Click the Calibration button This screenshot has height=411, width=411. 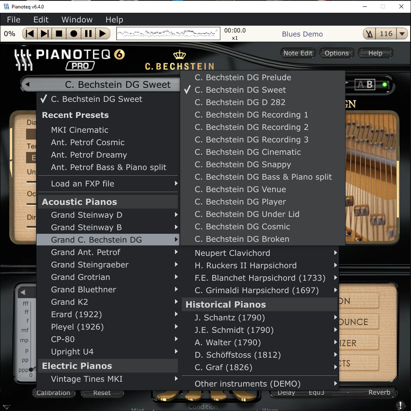click(x=53, y=393)
